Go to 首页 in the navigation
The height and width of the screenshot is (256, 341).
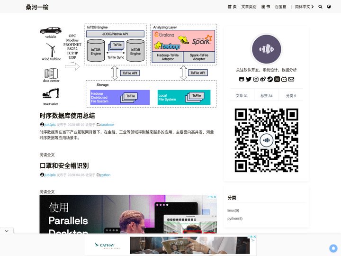click(232, 7)
